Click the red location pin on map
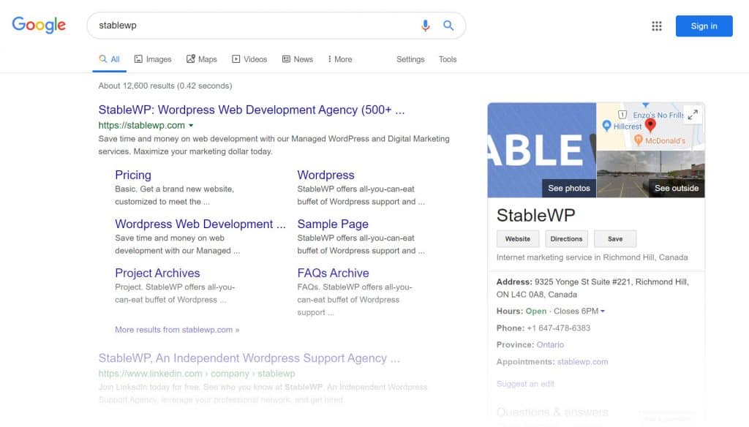 coord(650,125)
